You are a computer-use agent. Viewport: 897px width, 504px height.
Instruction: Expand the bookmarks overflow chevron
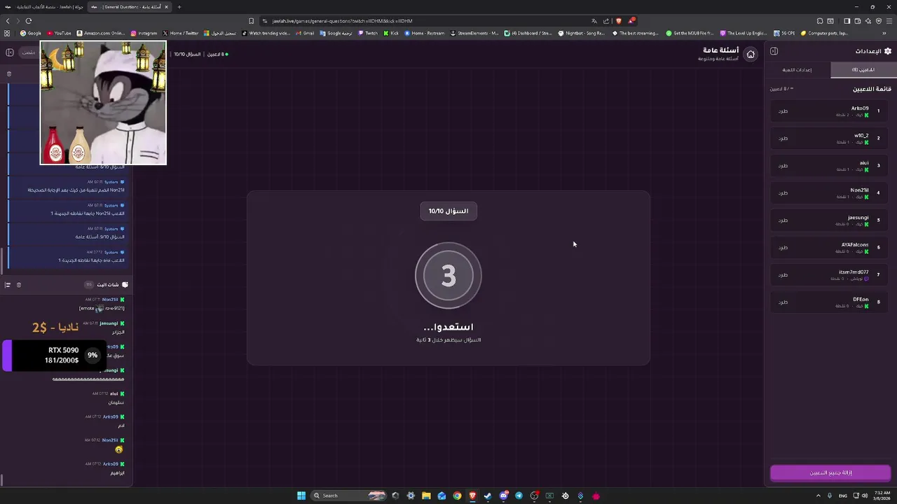(x=884, y=33)
